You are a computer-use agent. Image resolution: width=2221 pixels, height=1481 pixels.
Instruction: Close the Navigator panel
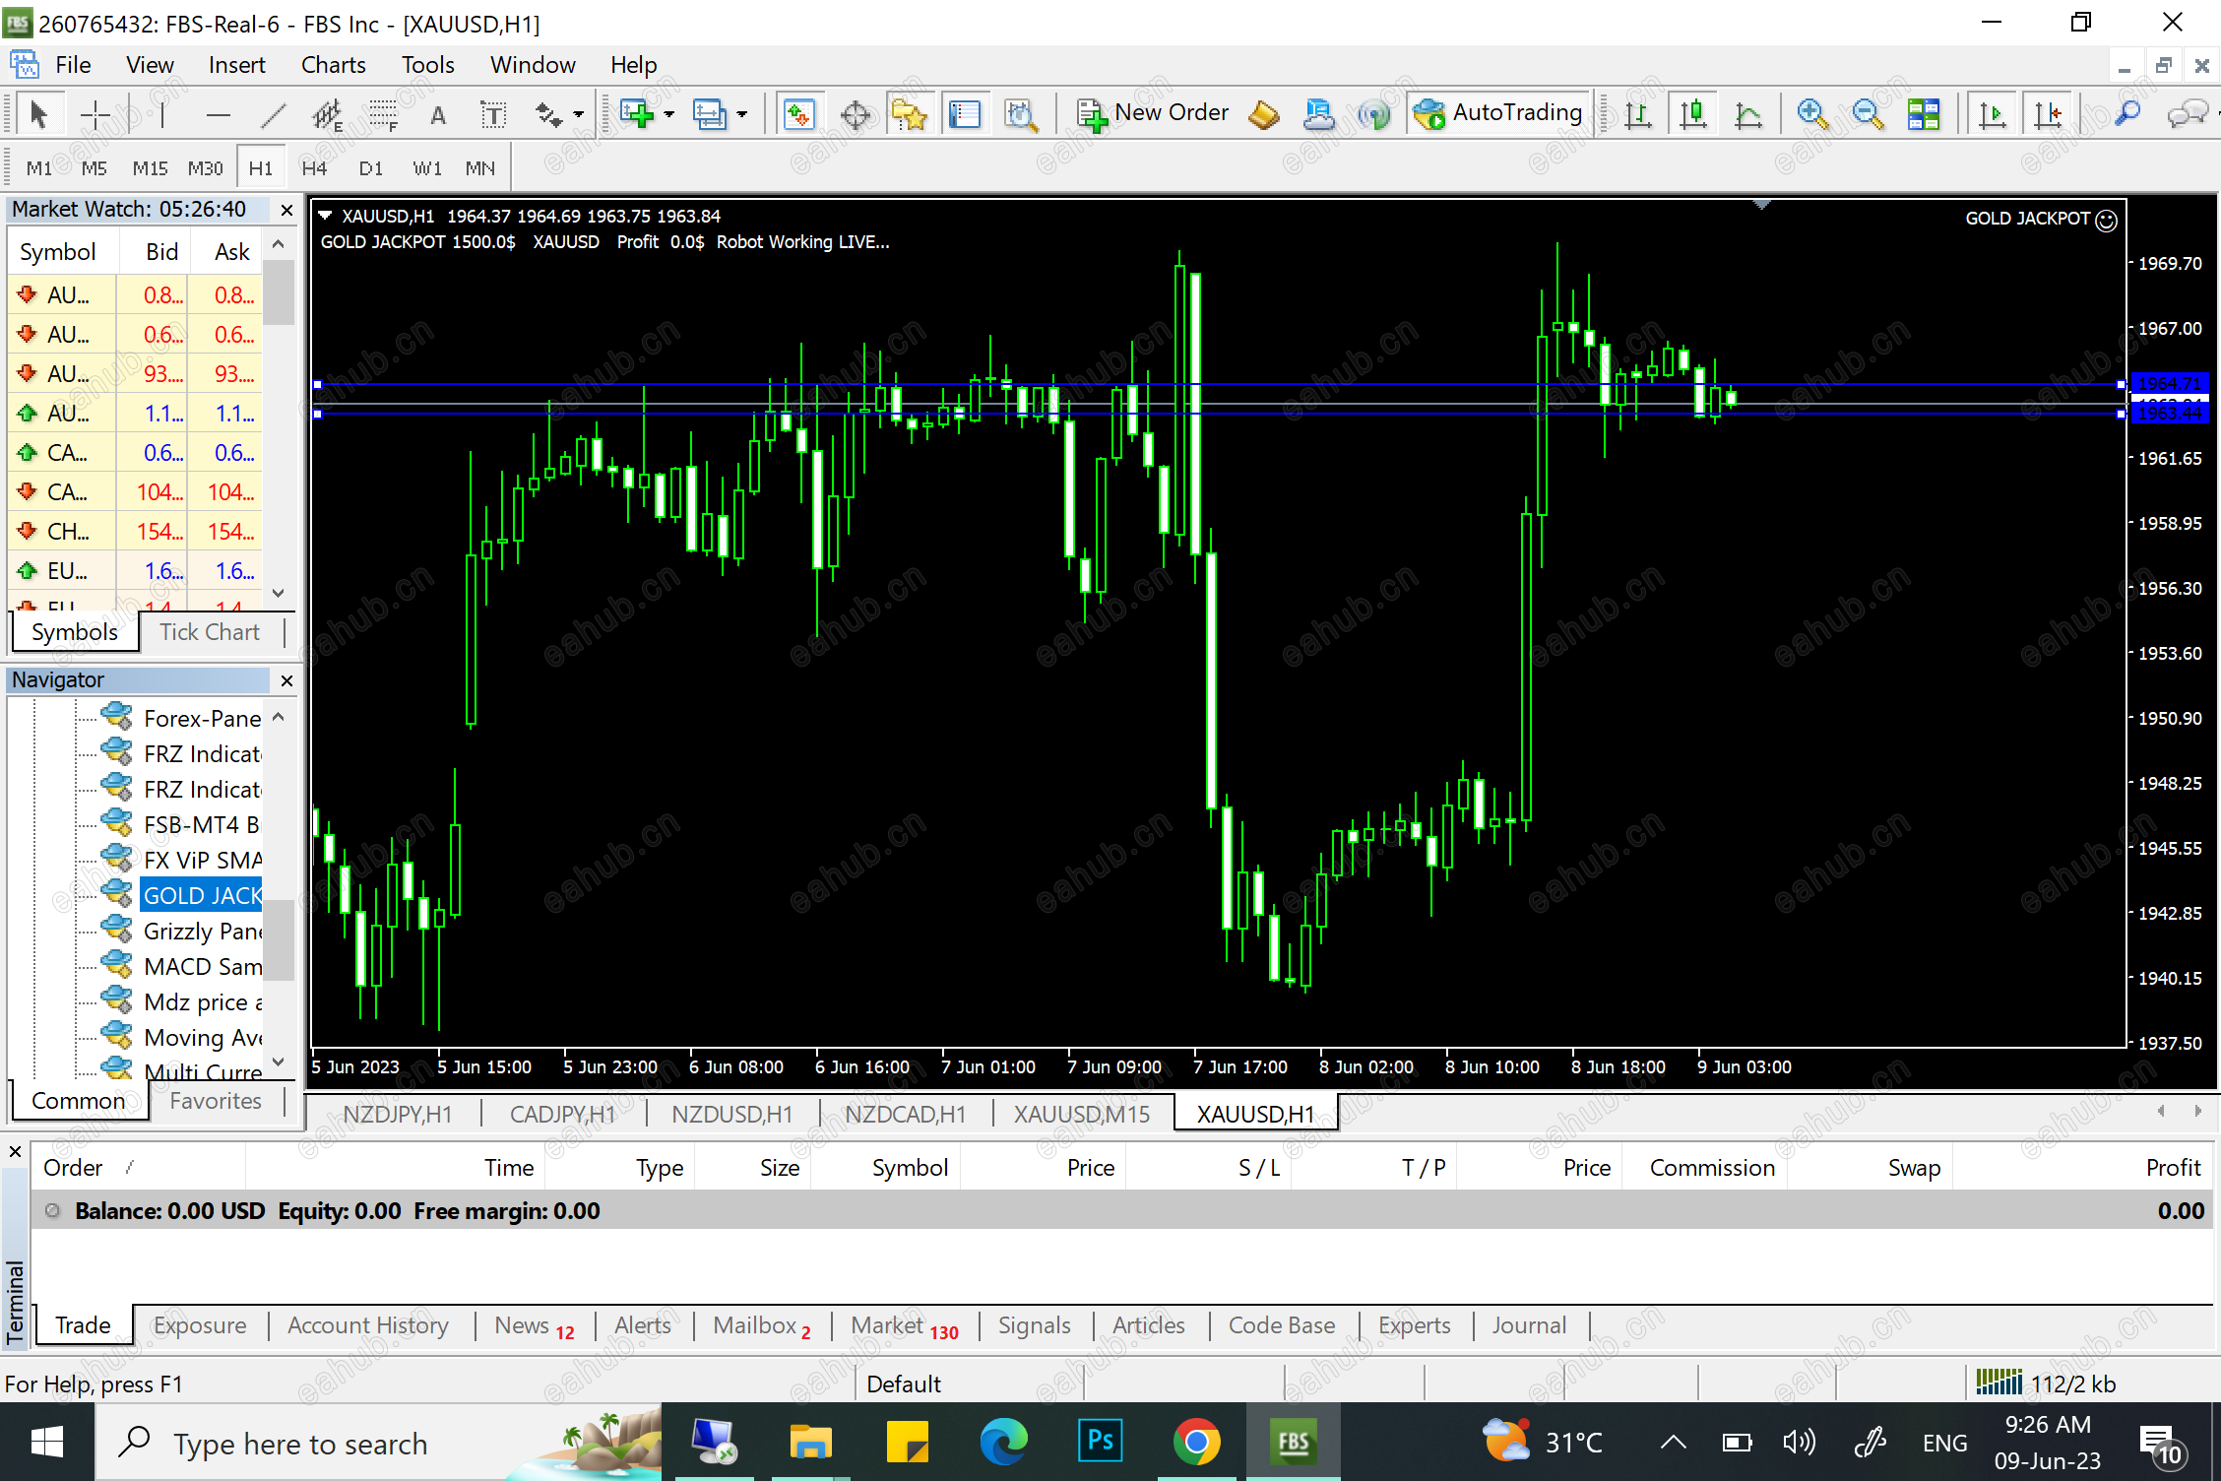tap(286, 680)
